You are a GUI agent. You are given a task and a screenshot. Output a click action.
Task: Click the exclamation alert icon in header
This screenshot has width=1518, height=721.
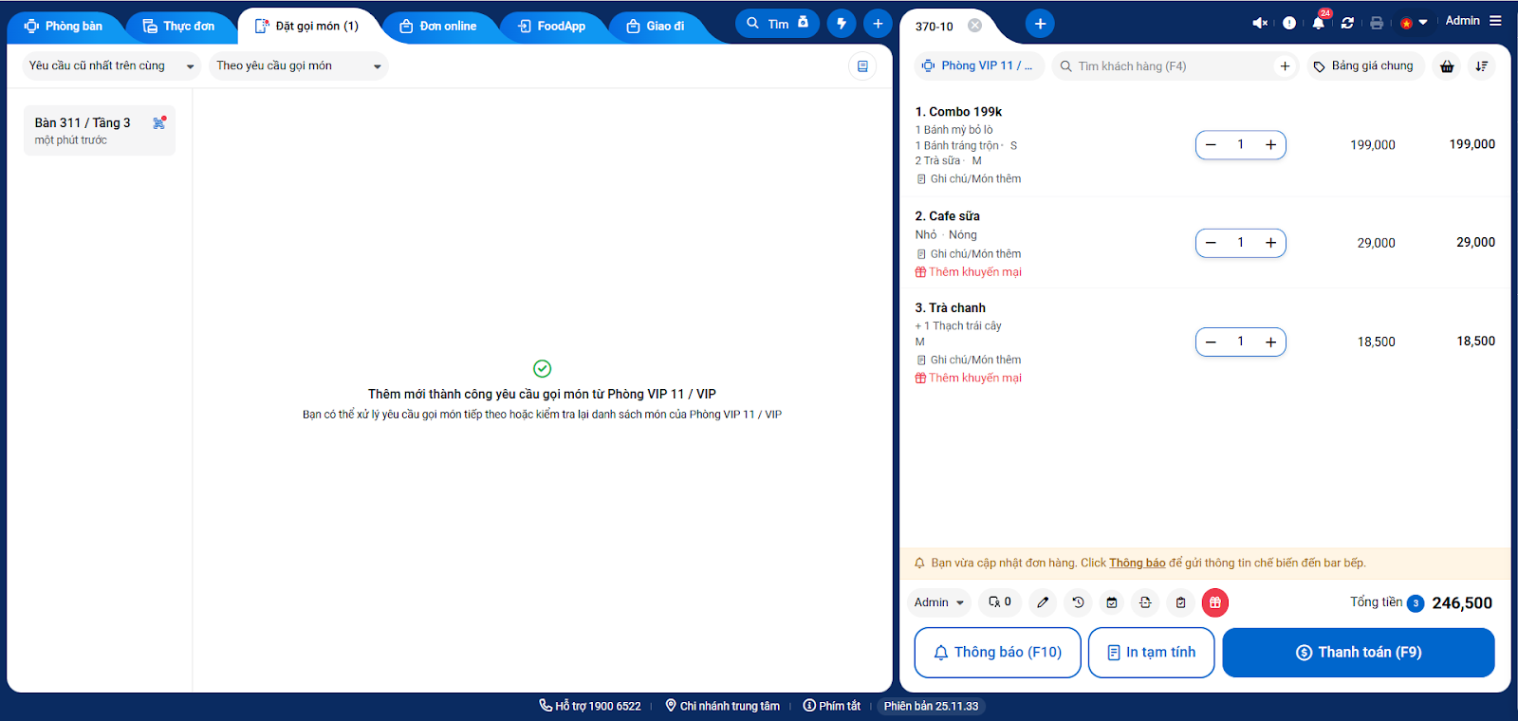(1289, 23)
